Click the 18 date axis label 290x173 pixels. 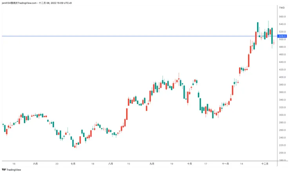pos(92,164)
